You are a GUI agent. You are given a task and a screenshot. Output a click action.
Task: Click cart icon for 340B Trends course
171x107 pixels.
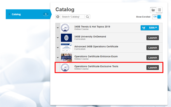coord(144,28)
